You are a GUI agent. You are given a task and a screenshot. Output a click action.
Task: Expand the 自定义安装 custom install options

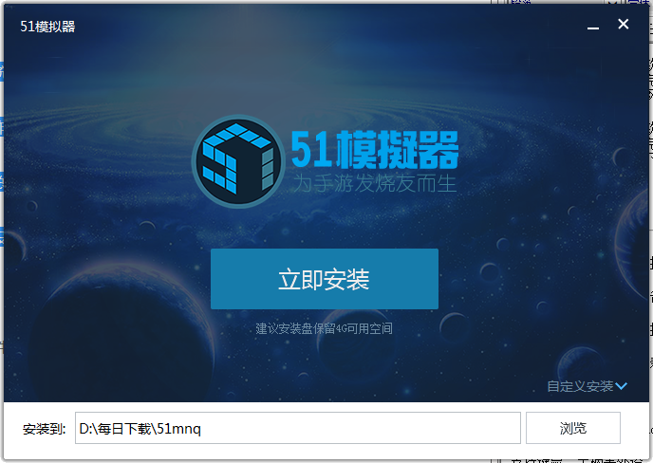tap(580, 386)
